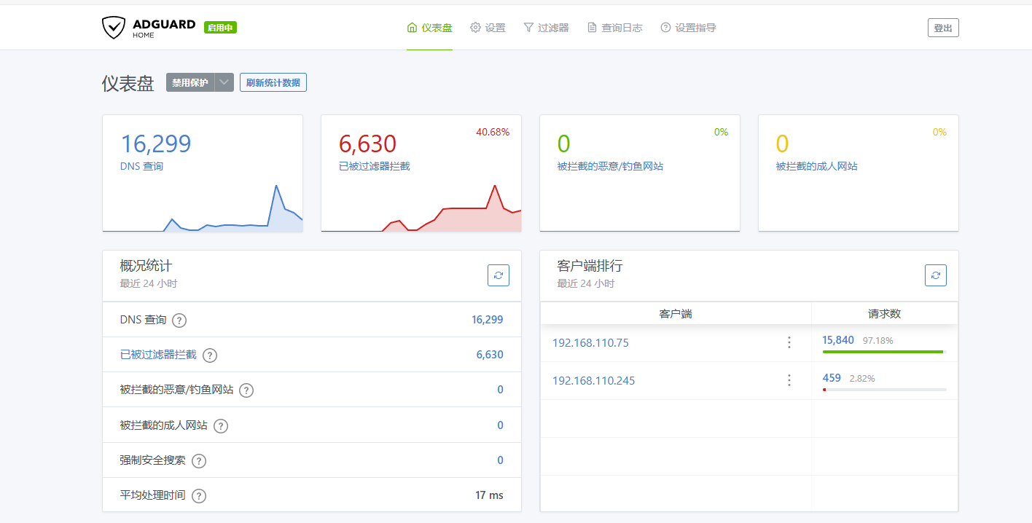The width and height of the screenshot is (1032, 523).
Task: Open the 被拦截的恶意/钓鱼网站 card link
Action: [x=610, y=166]
